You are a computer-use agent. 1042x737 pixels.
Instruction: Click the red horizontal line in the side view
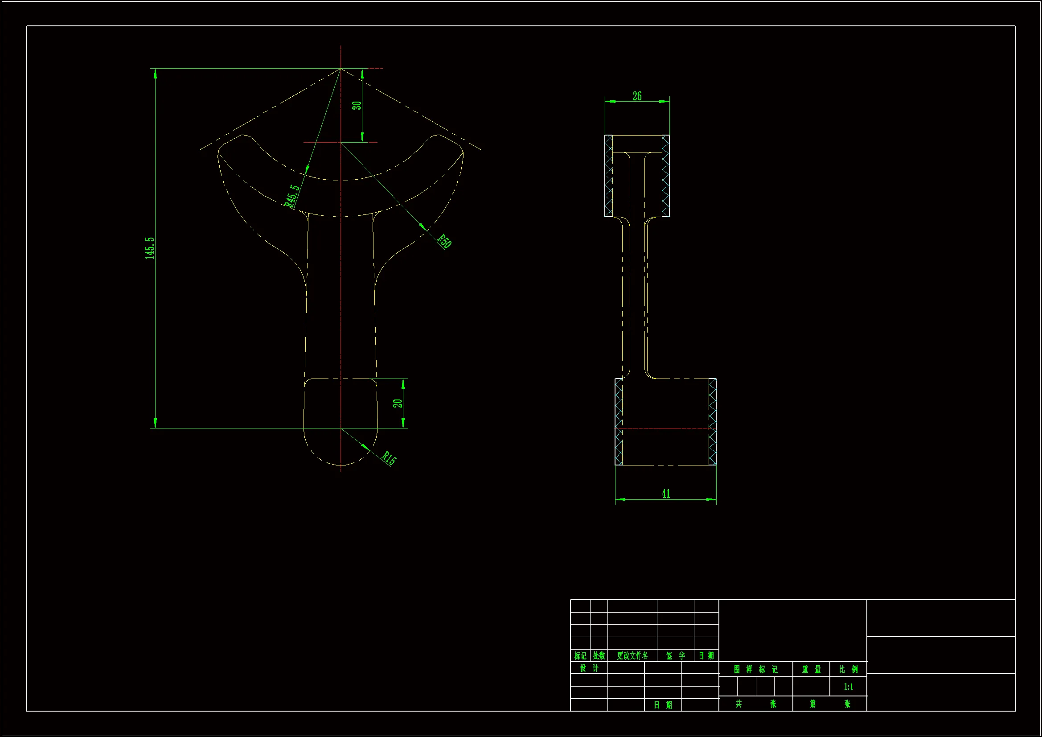[665, 428]
